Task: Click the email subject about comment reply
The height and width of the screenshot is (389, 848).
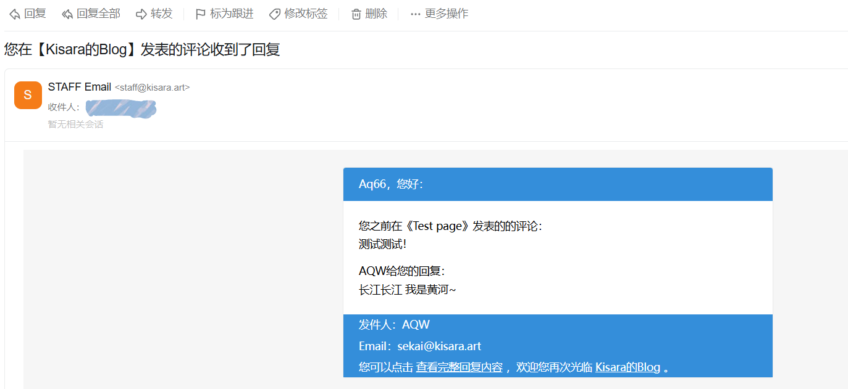Action: (x=141, y=49)
